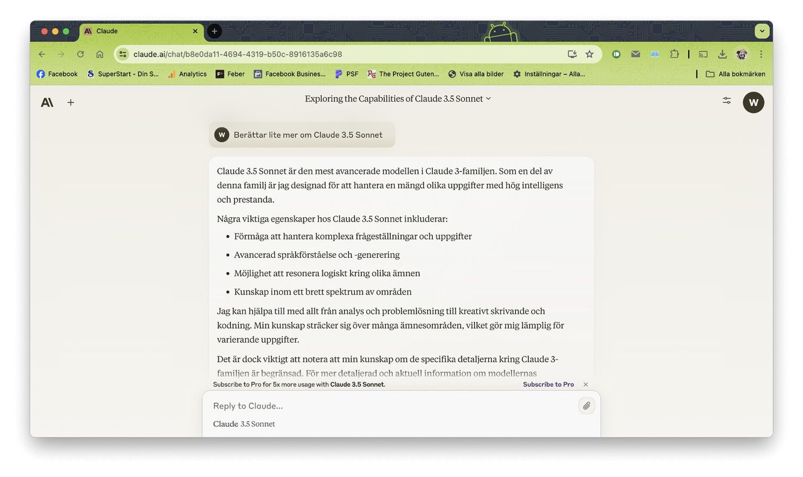The height and width of the screenshot is (477, 803).
Task: Open a new browser tab
Action: pos(215,31)
